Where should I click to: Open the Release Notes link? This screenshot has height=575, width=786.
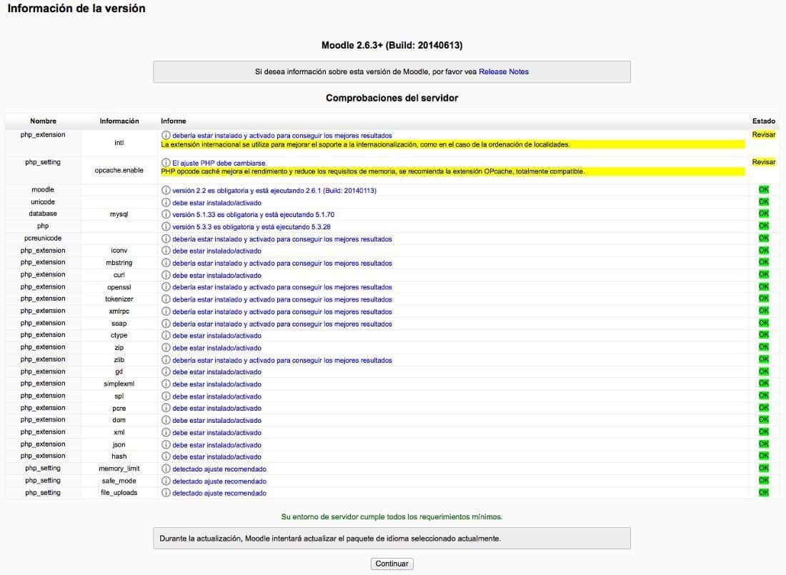[504, 71]
